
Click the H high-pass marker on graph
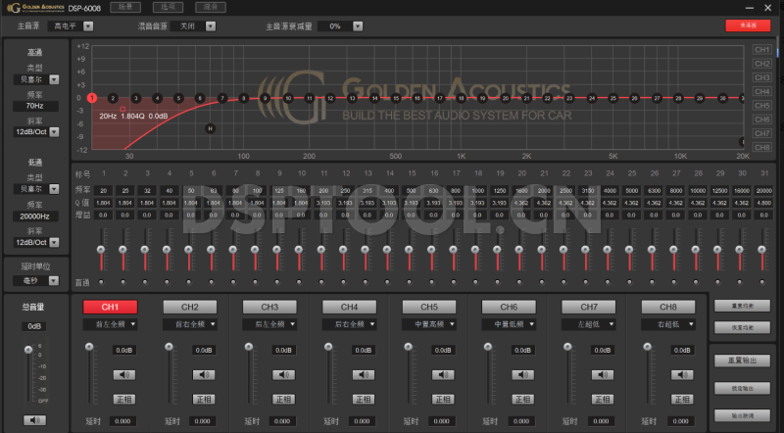coord(211,128)
